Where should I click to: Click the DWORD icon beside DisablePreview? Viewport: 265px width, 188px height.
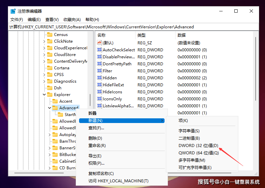[x=99, y=57]
